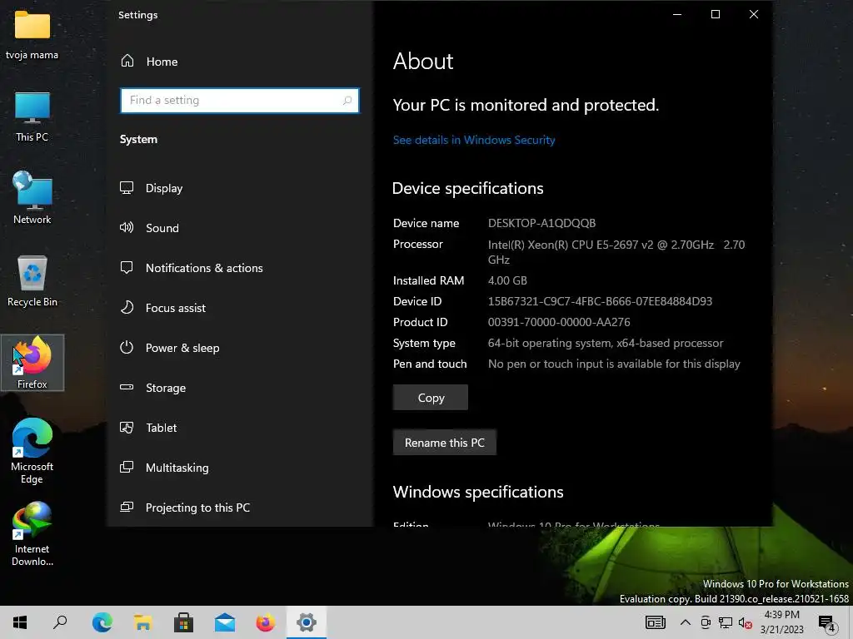Open Microsoft Store from the taskbar
The width and height of the screenshot is (853, 639).
(x=183, y=622)
